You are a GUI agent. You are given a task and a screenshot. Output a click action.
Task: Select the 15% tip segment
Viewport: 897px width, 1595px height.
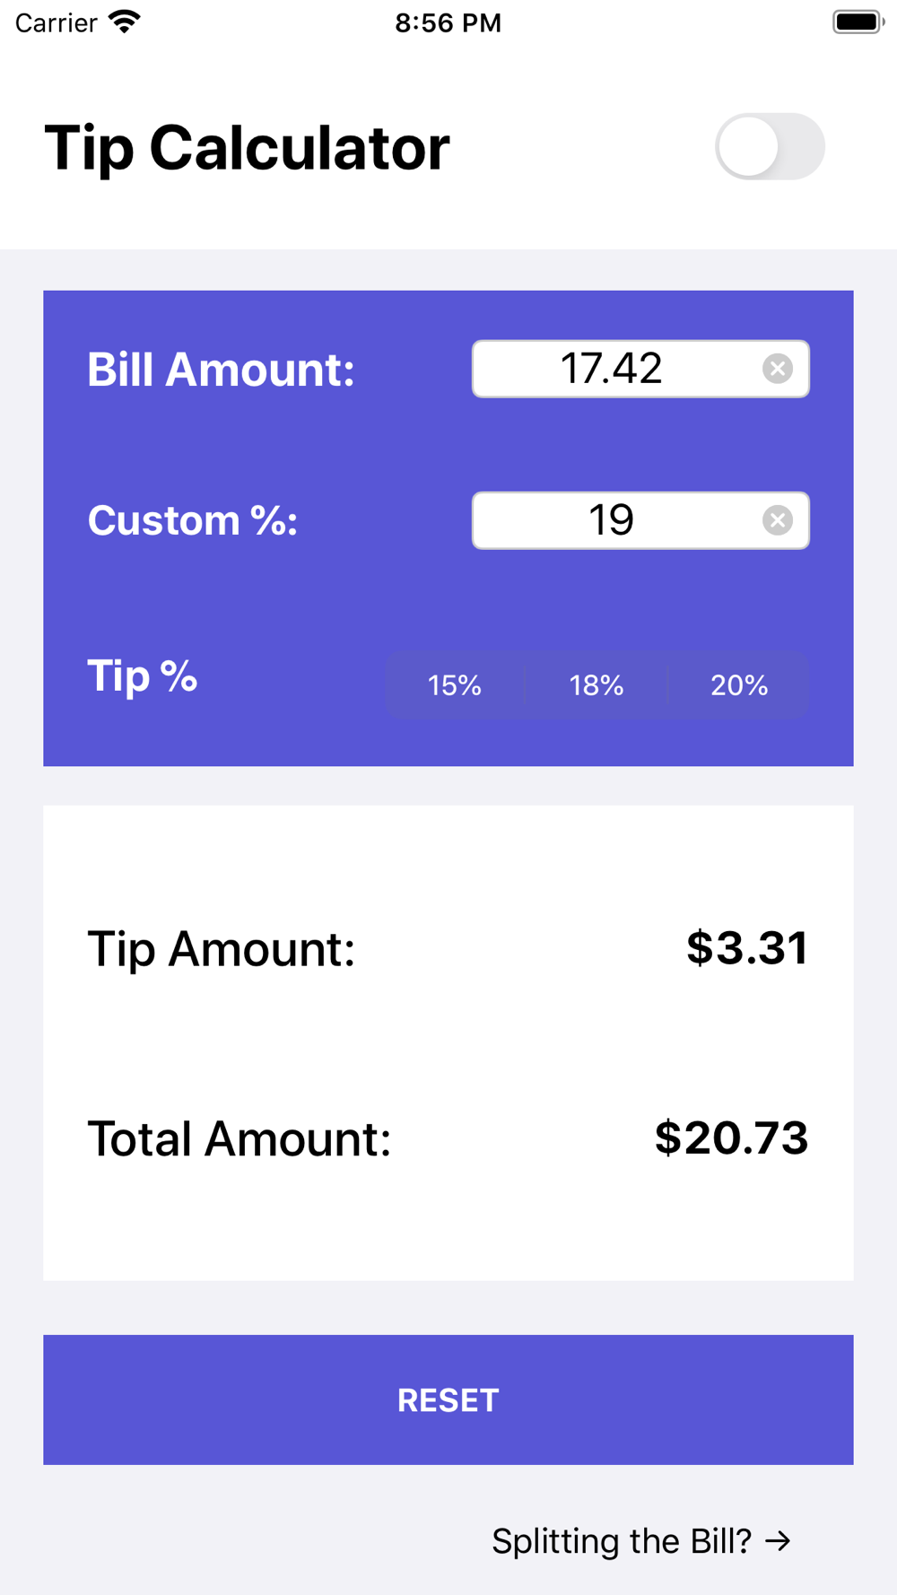[455, 685]
